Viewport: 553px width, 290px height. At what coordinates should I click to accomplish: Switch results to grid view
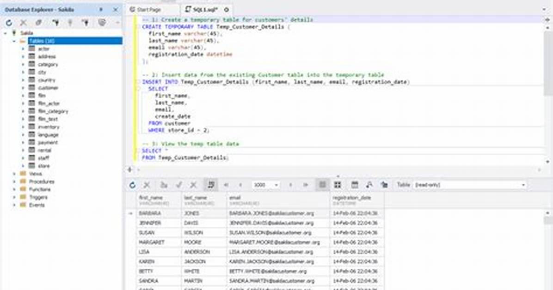322,185
